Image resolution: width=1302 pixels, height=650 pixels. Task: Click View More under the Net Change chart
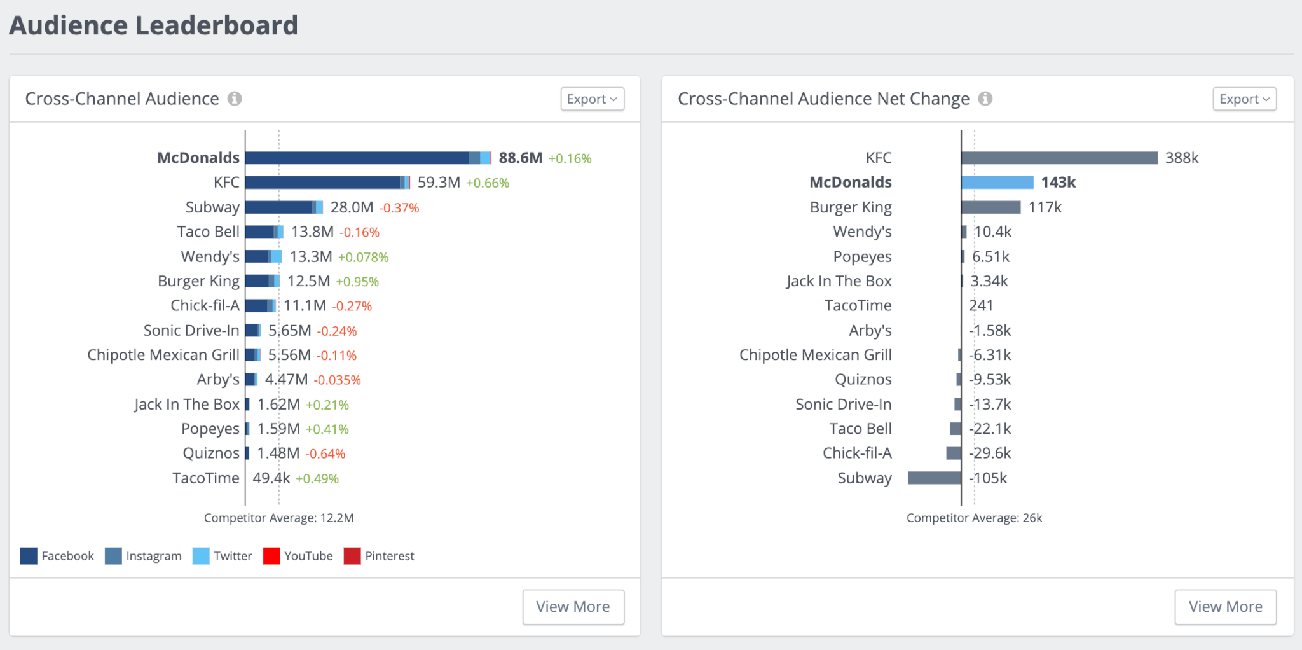tap(1225, 606)
